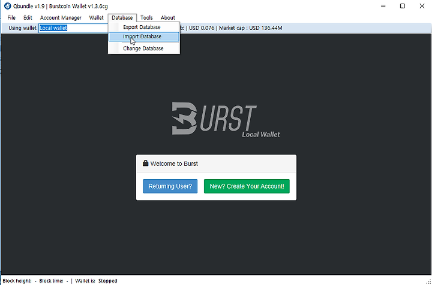Click the Burstcoin app icon in title bar
This screenshot has width=432, height=285.
7,6
